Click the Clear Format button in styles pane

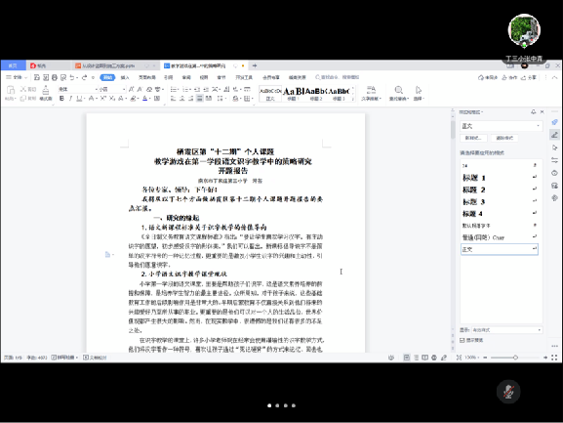[x=504, y=138]
